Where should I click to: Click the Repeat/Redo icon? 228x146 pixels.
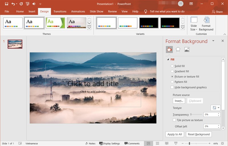point(21,4)
